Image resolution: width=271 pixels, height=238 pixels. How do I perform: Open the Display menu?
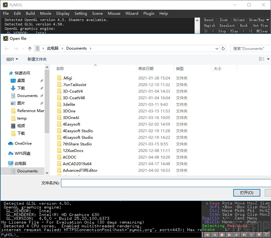tap(63, 13)
